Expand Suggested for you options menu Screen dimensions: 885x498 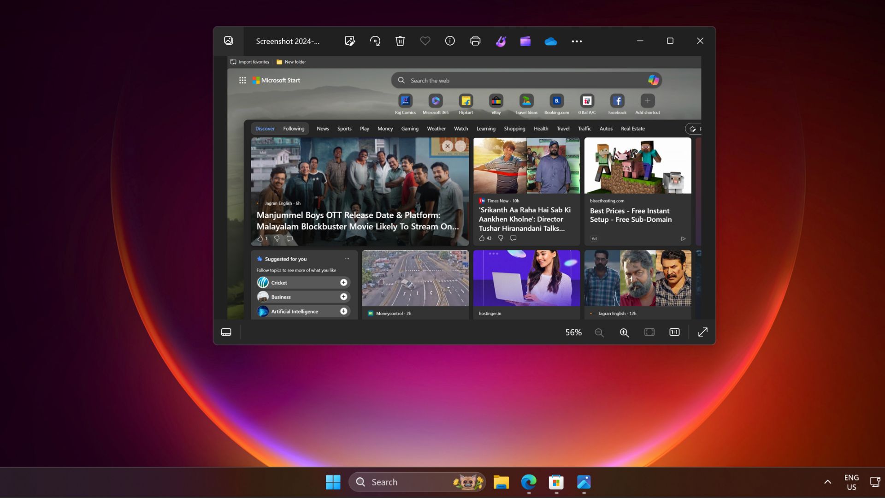point(347,258)
